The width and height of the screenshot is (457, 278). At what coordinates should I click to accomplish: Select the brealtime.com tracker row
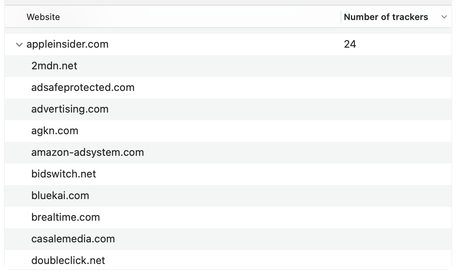[66, 218]
